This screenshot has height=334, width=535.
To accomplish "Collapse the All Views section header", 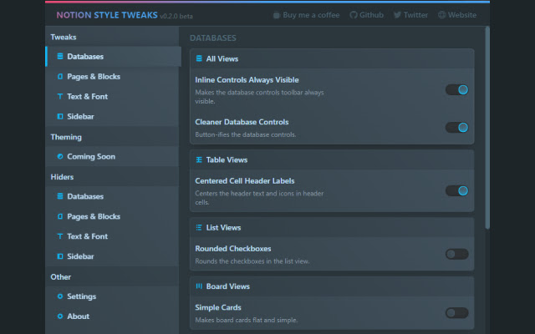I will coord(332,58).
